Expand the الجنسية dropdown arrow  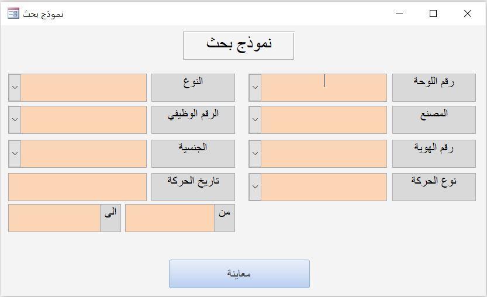15,154
